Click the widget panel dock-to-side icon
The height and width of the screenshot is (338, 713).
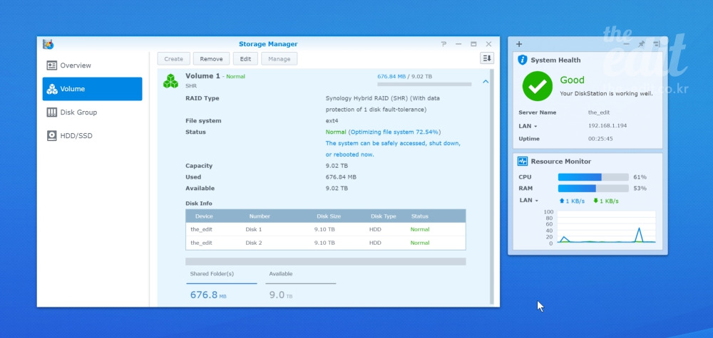(x=656, y=44)
